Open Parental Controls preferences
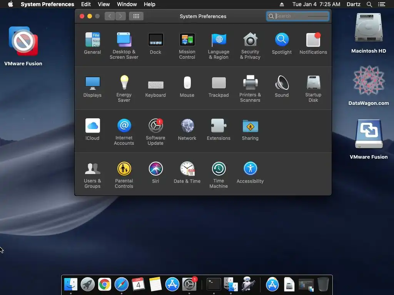 124,175
